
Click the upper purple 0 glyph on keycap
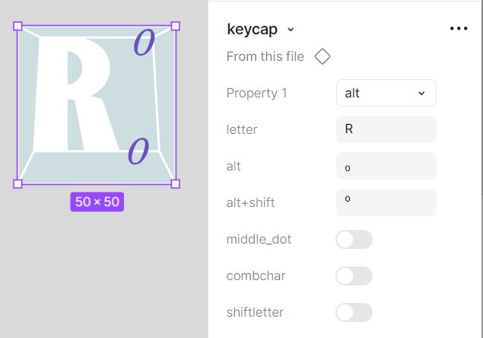coord(144,43)
